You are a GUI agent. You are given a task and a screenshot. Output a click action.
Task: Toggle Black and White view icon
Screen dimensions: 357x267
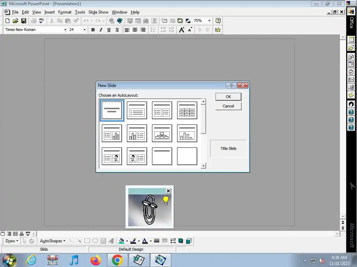(188, 21)
